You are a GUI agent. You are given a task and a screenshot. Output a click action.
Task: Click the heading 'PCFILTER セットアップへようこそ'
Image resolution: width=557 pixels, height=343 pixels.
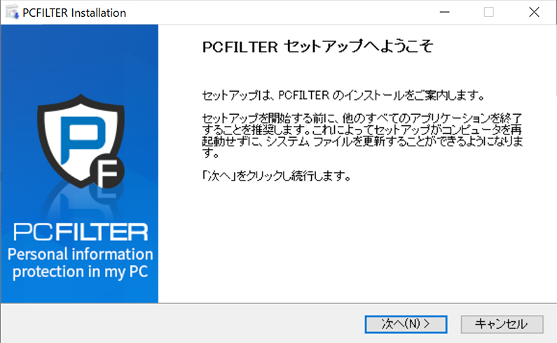tap(317, 47)
